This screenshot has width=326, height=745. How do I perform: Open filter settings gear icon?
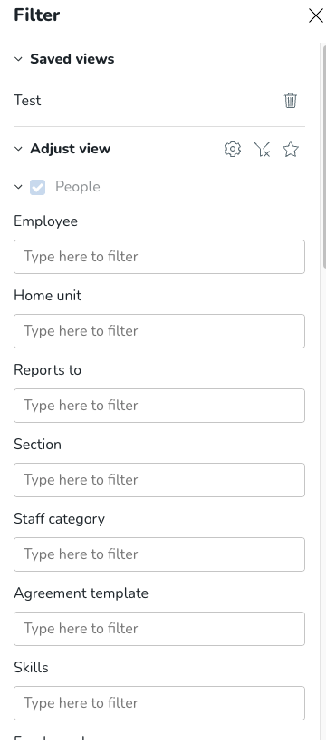233,149
